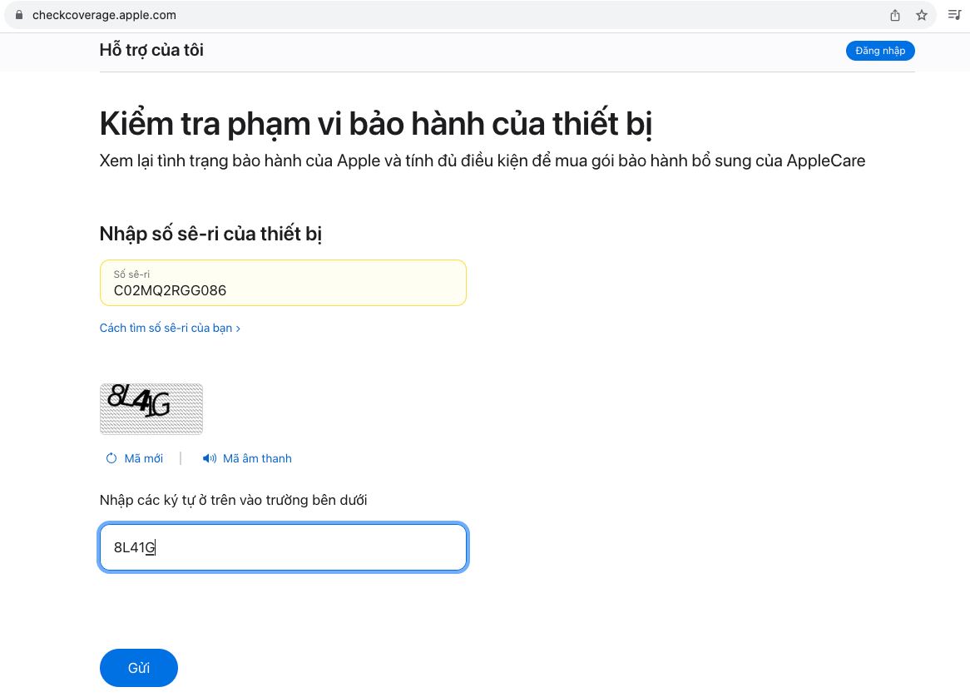Click the chevron after Cách tìm số sê-ri

[238, 328]
